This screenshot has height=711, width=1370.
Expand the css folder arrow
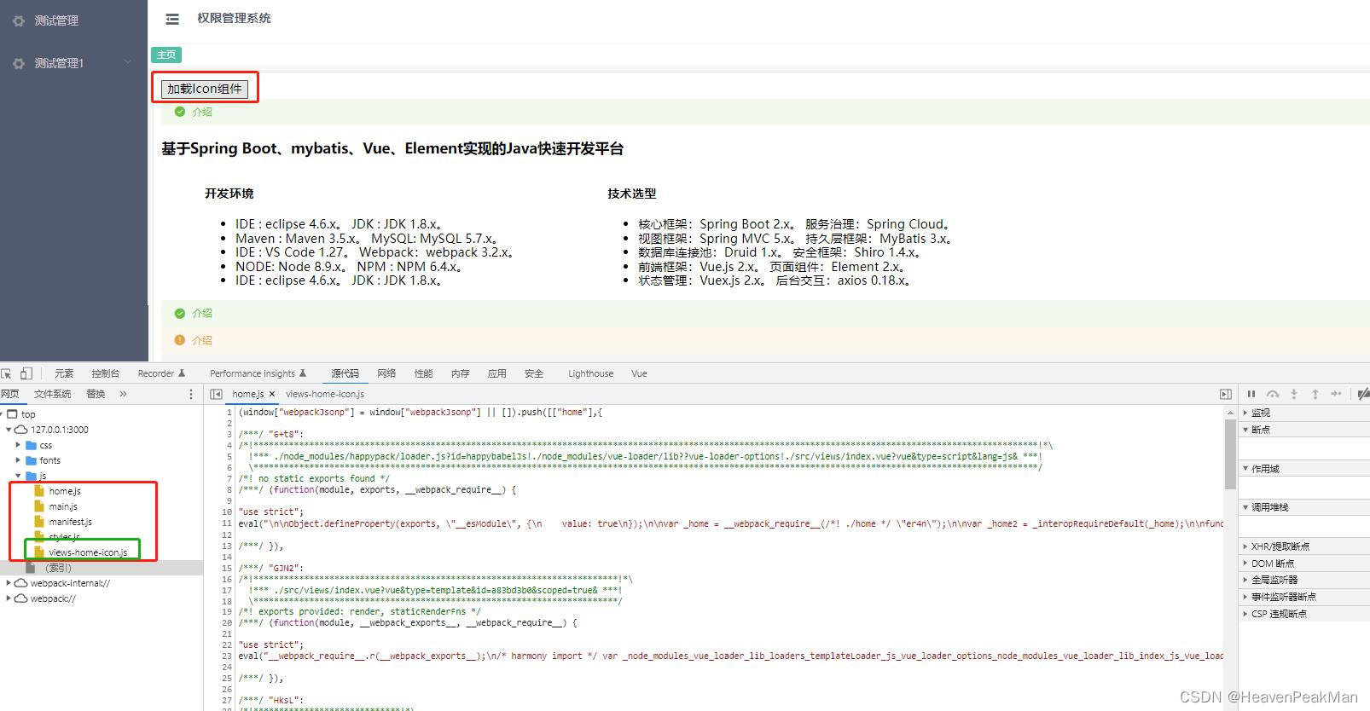coord(18,445)
